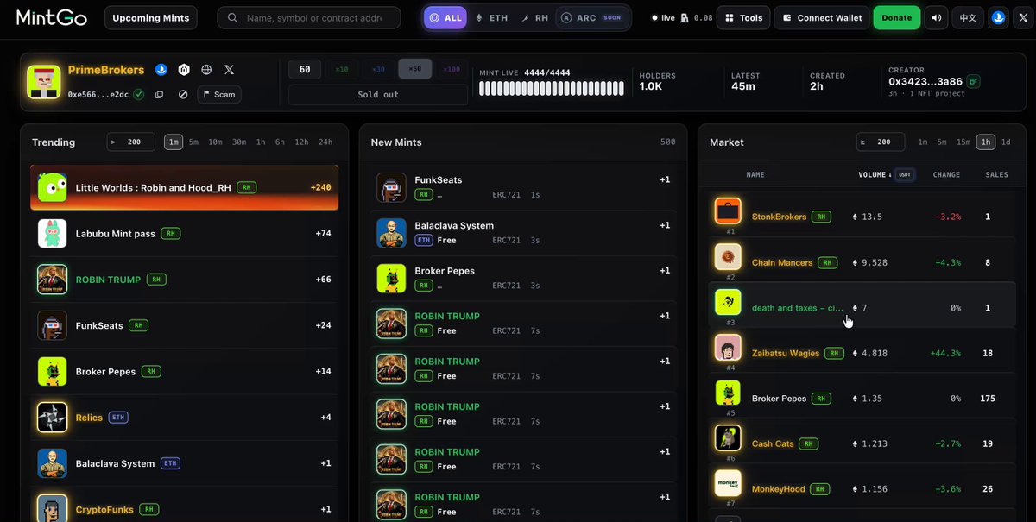Switch language with the 中文 button
This screenshot has width=1036, height=522.
[x=968, y=17]
